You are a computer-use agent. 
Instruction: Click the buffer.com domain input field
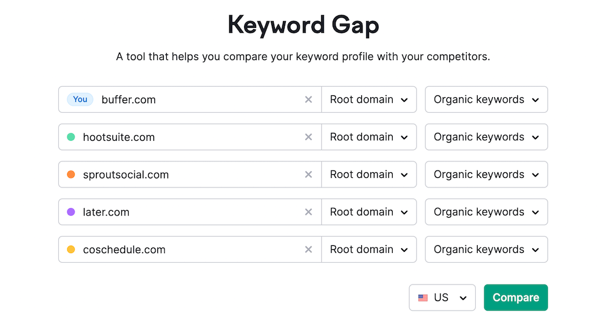pos(194,100)
